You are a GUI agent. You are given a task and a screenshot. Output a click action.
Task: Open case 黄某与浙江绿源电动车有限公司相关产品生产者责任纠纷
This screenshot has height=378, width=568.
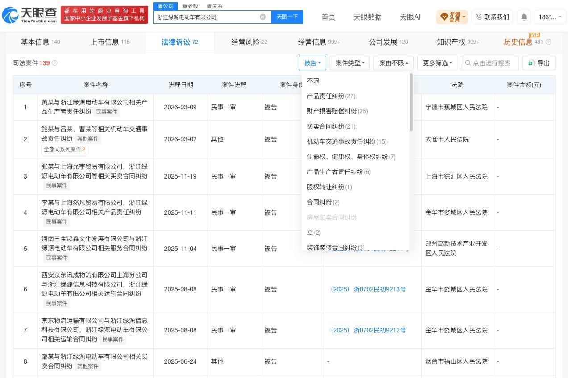pos(95,107)
